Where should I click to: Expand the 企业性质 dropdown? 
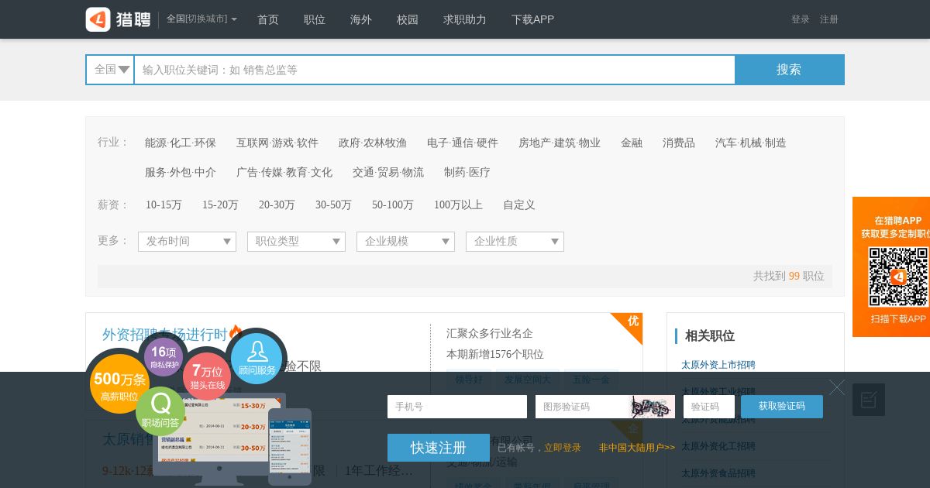[x=515, y=242]
